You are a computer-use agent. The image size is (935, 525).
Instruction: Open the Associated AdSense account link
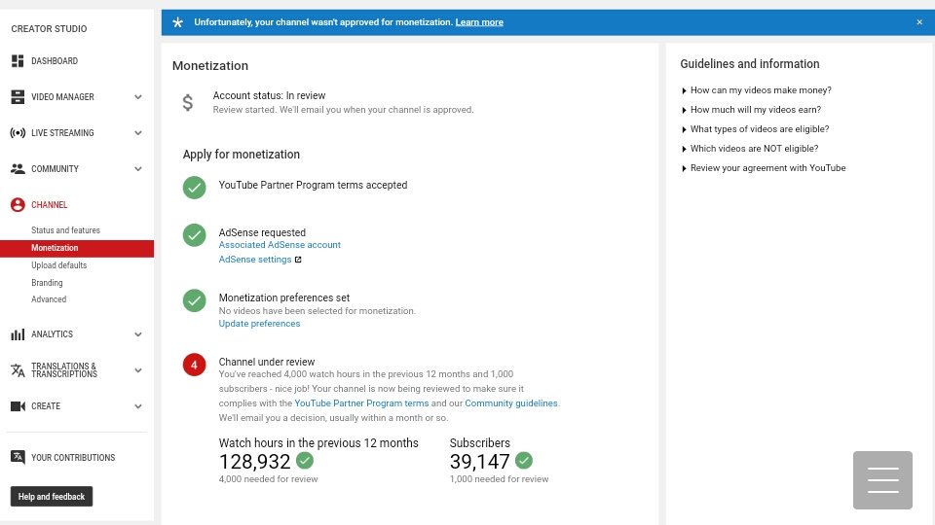(x=280, y=245)
